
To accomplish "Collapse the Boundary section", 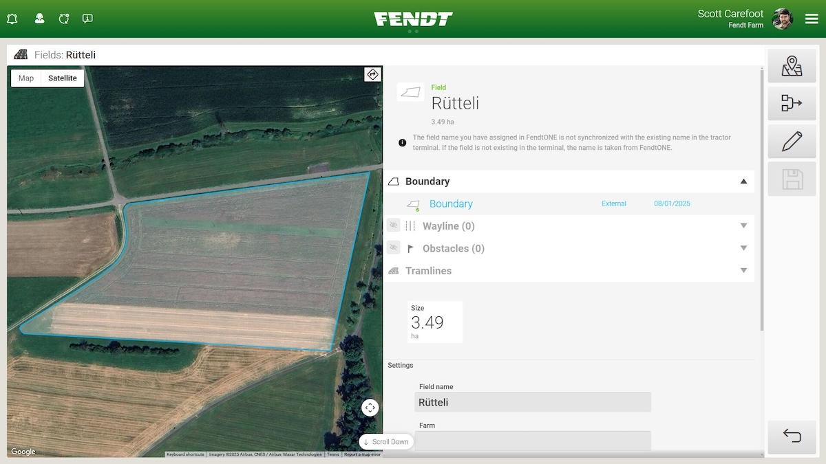I will 743,180.
